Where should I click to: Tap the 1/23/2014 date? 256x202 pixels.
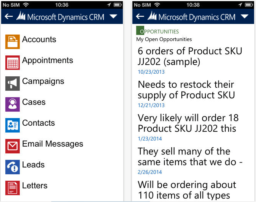point(150,139)
